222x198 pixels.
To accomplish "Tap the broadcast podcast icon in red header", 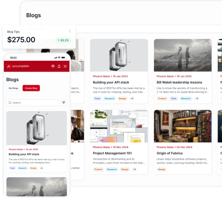I will click(53, 66).
